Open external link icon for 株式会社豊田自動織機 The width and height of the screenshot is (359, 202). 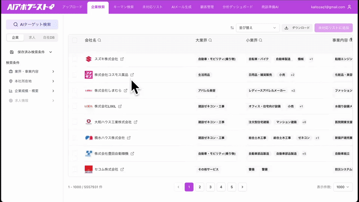click(x=132, y=154)
